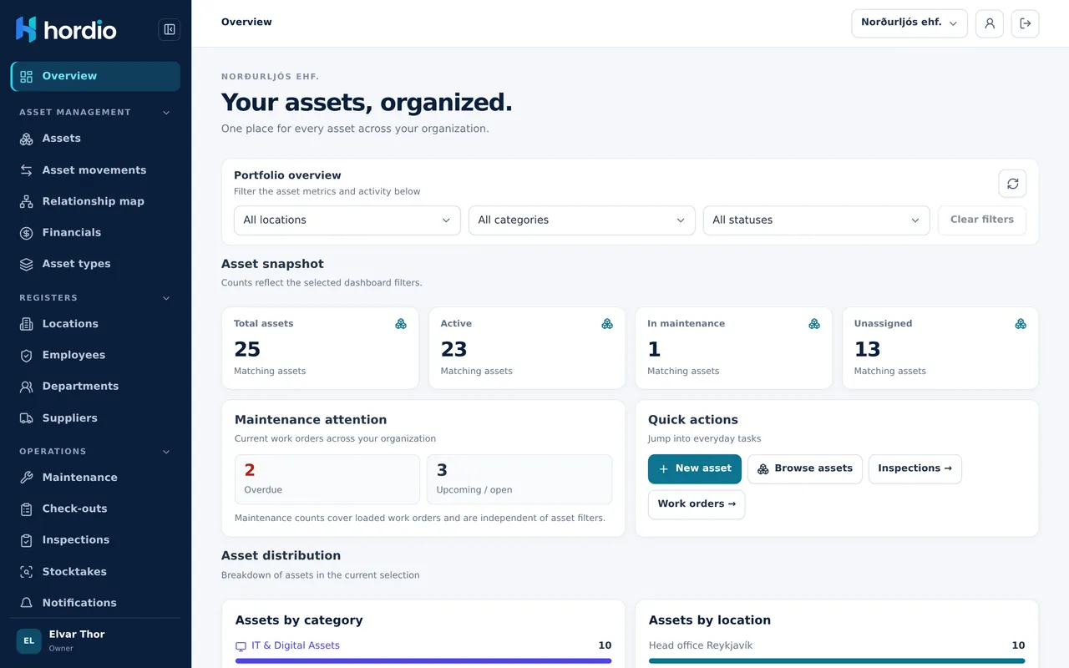The height and width of the screenshot is (668, 1069).
Task: Click the Inspections clipboard-check icon
Action: pos(27,540)
